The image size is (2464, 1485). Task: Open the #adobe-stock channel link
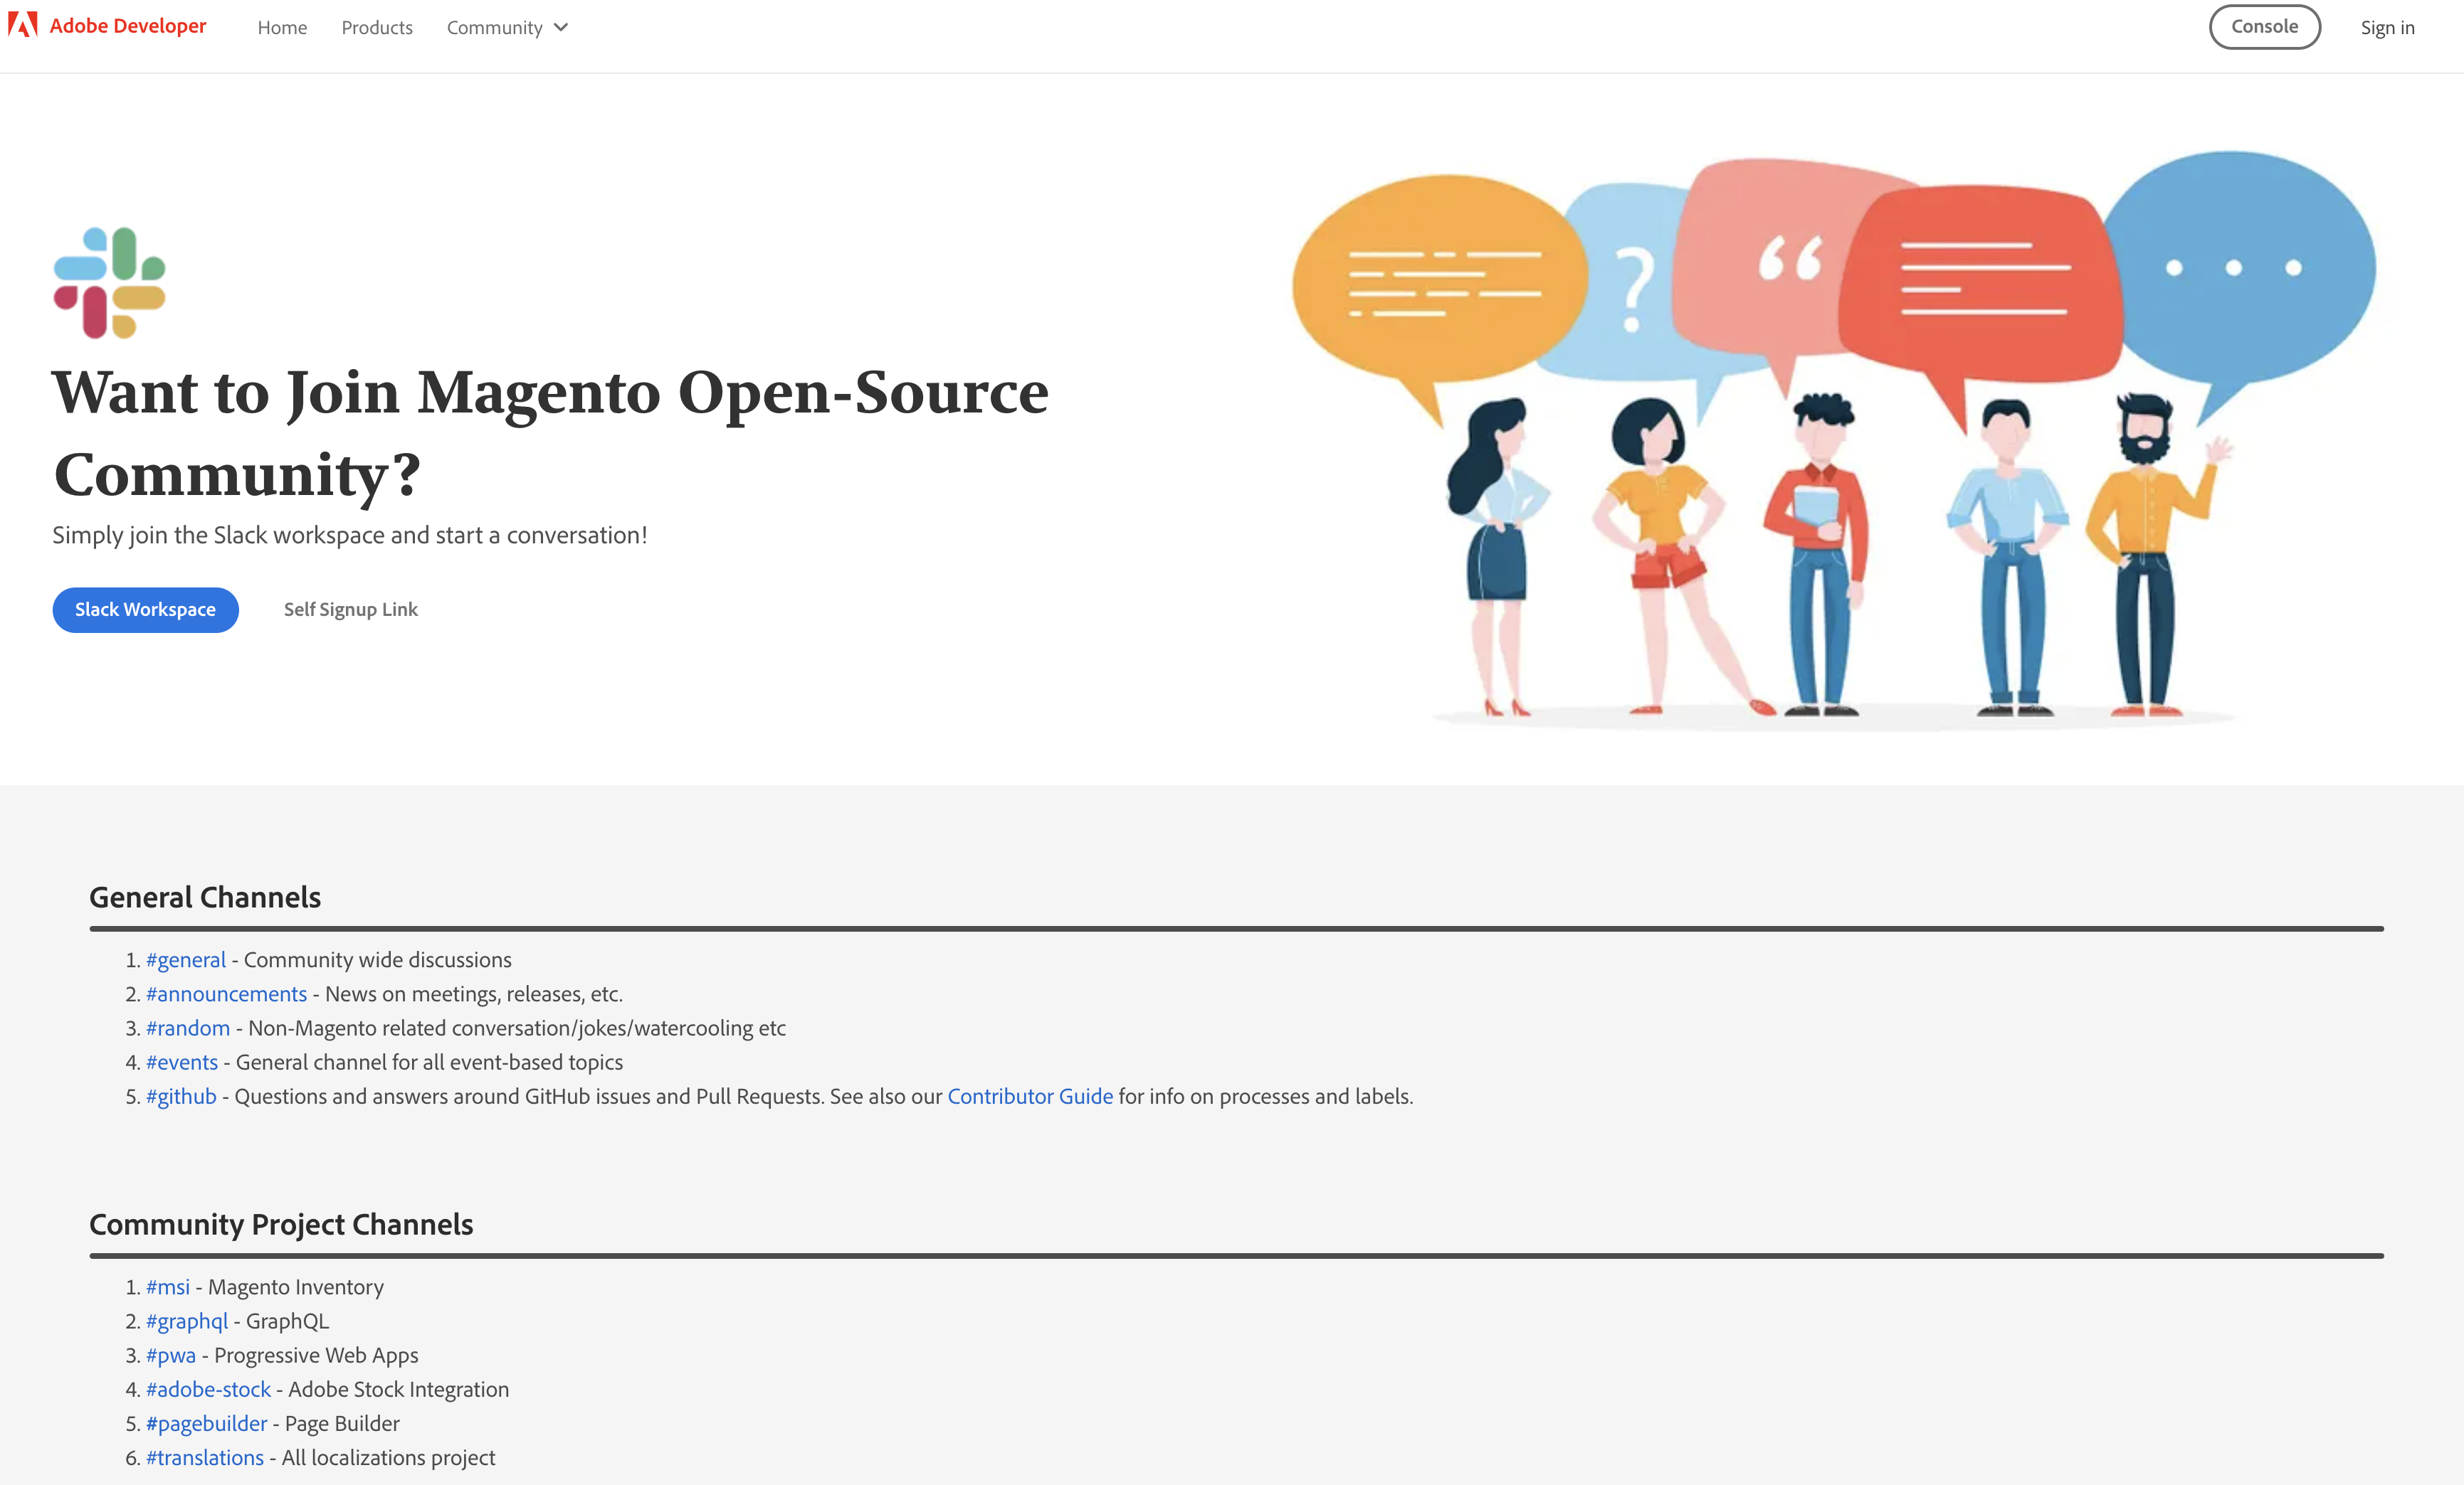[208, 1389]
